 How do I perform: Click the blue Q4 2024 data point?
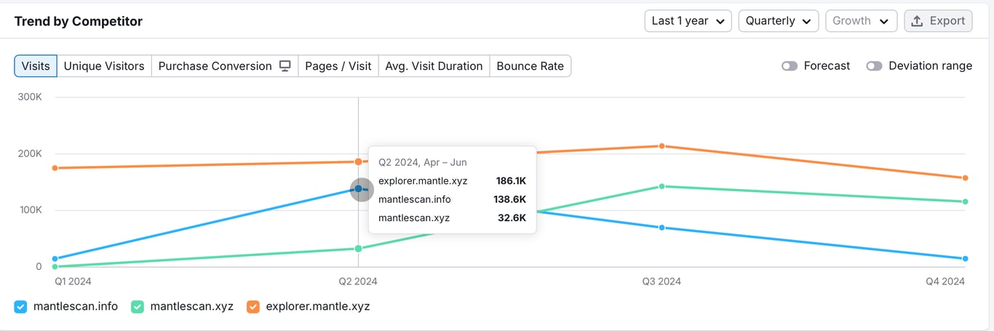tap(965, 258)
